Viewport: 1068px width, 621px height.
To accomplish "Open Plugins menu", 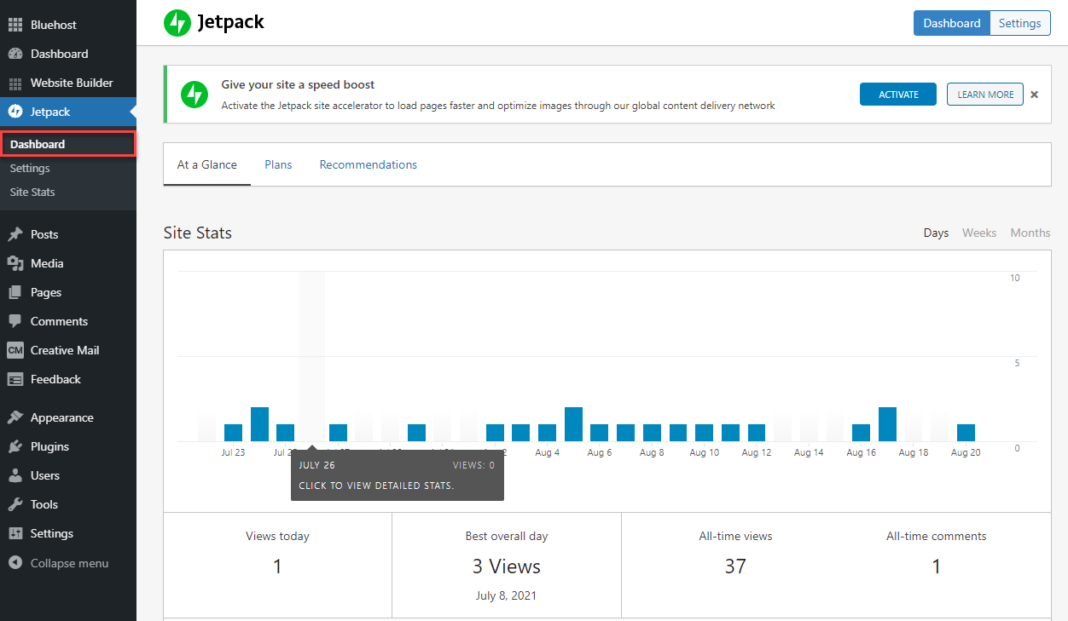I will pyautogui.click(x=68, y=446).
